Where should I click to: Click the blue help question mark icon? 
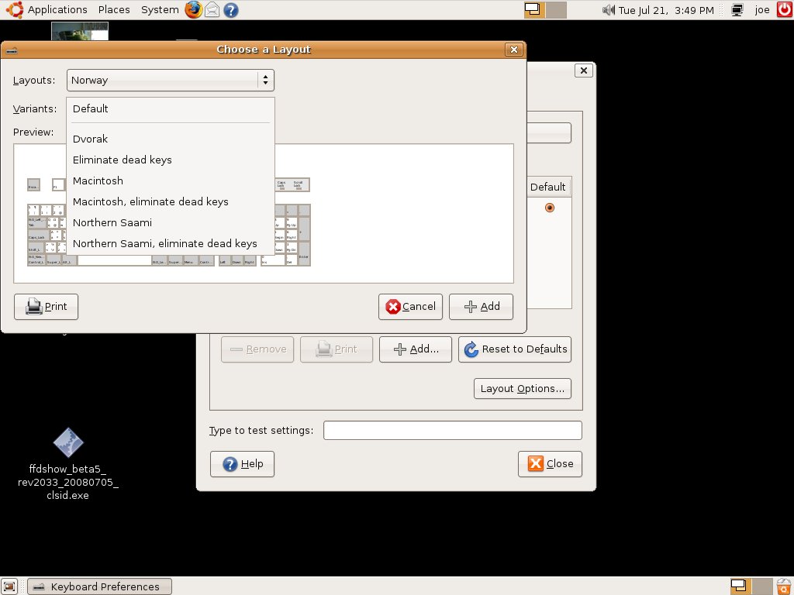(x=230, y=10)
